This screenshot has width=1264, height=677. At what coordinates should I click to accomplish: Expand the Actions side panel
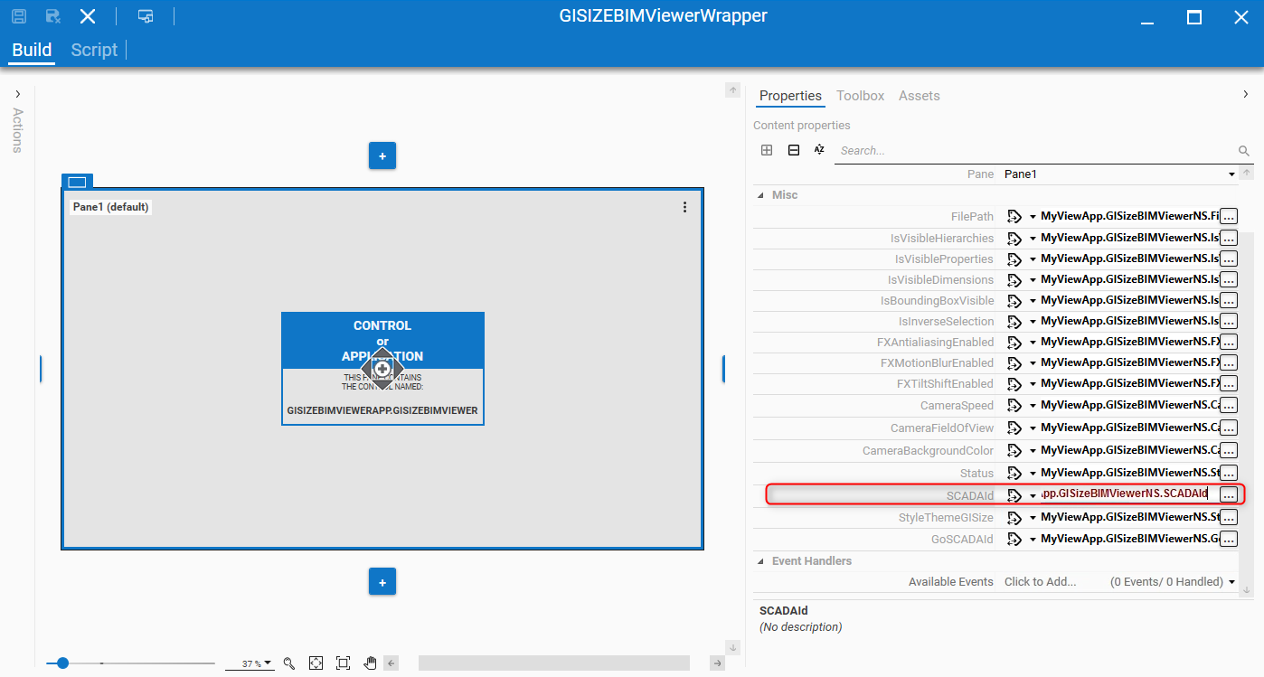pos(18,95)
